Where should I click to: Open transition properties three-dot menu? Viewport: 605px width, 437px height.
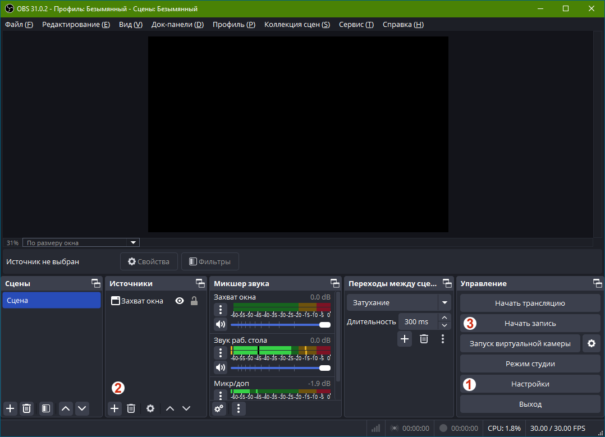443,339
